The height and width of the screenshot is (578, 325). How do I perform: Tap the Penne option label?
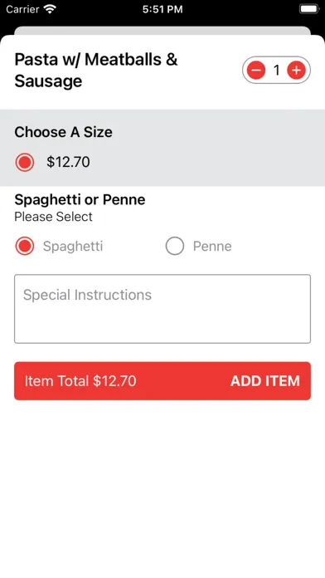coord(212,247)
